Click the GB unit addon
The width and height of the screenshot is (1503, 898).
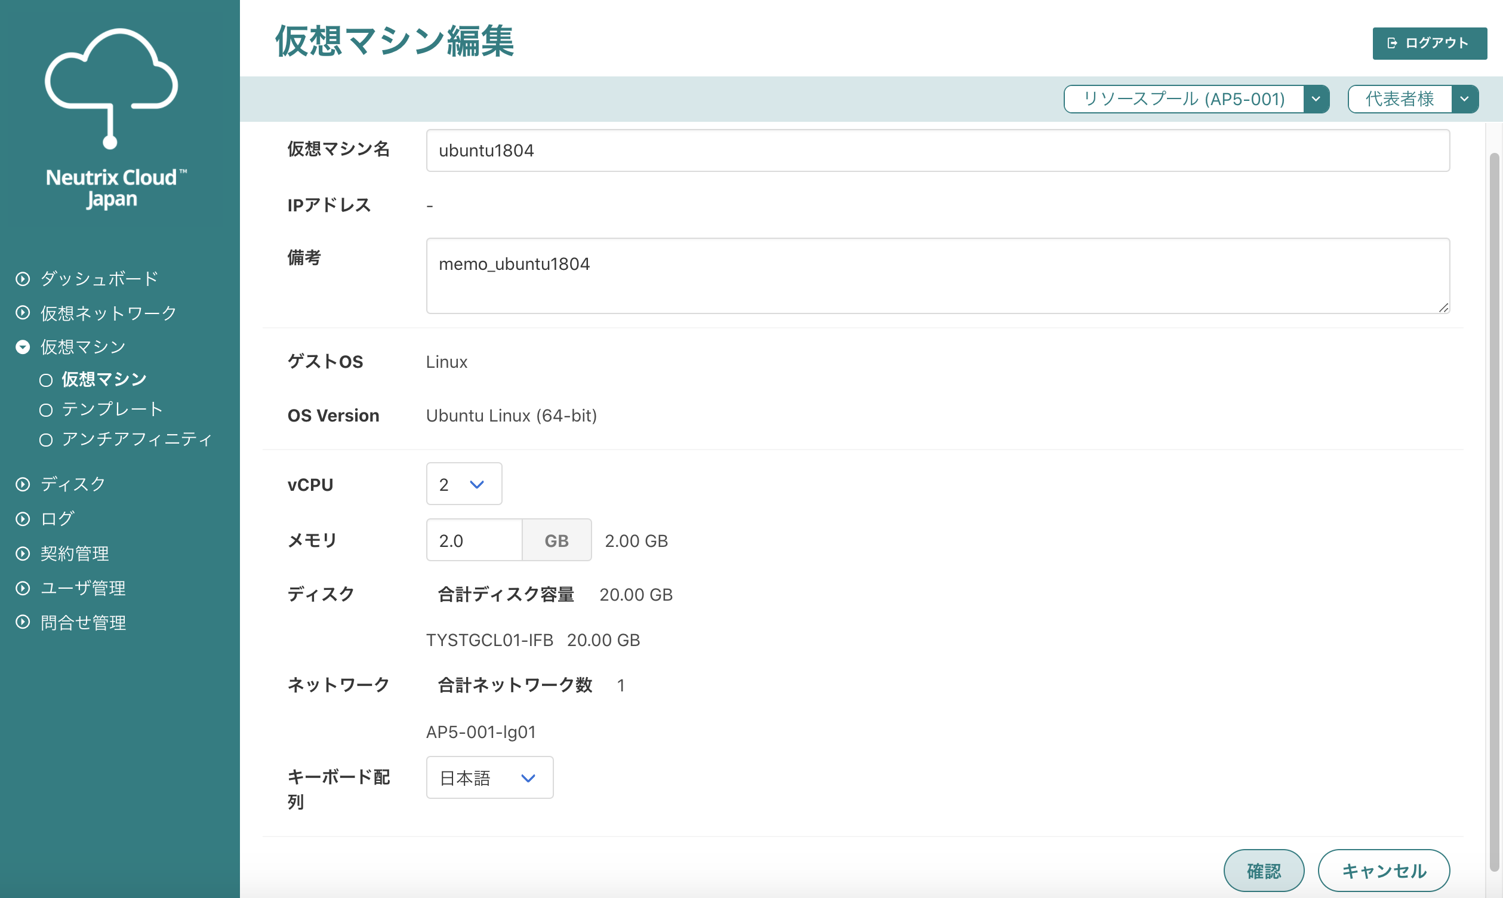pyautogui.click(x=556, y=540)
